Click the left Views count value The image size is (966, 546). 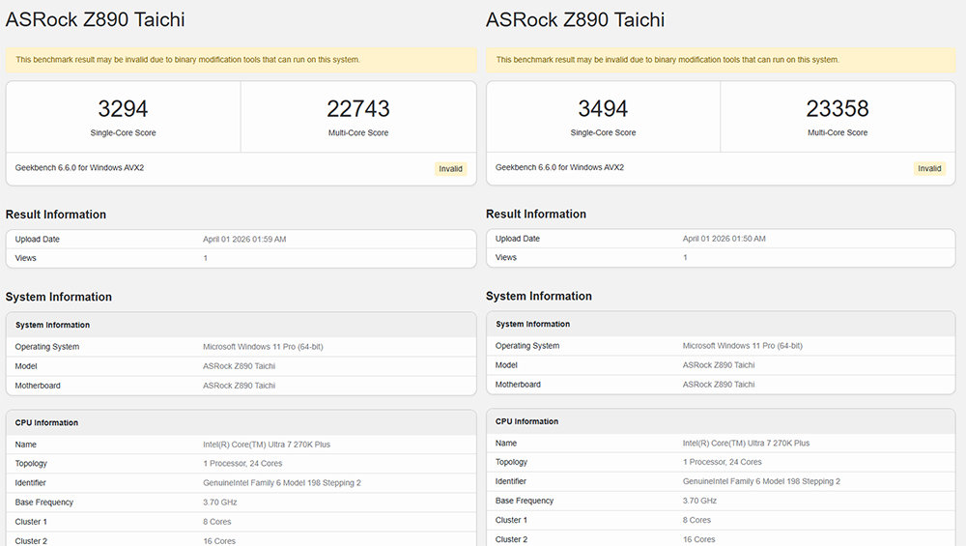tap(205, 258)
